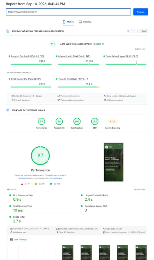Screen dimensions: 154x260
Task: Switch to the Desktop tab
Action: click(85, 22)
